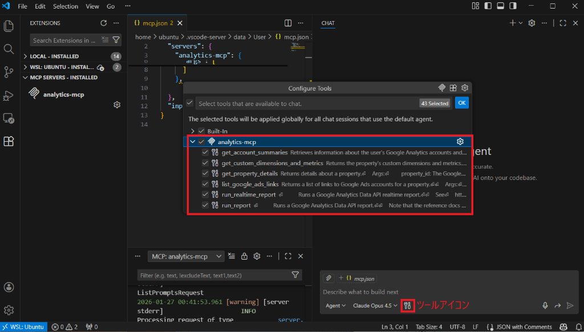Open the MCP: analytics-mcp output dropdown

(186, 256)
